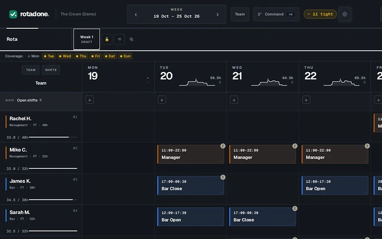Open Mike C. Tuesday Manager shift

click(x=190, y=154)
